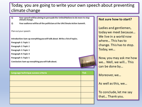Select the 'Language technique success criteria' header
Viewport: 142px width, 107px height.
29,73
